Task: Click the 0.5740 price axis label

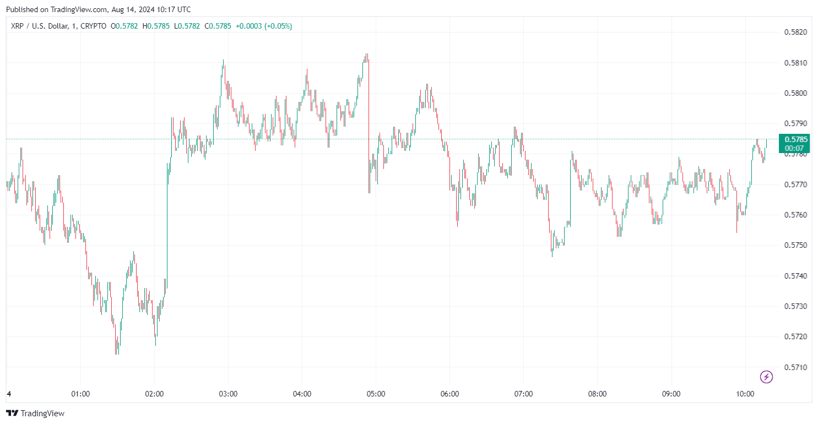Action: point(795,276)
